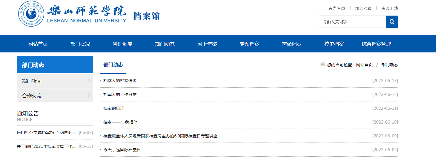Click 网站首页 in the breadcrumb trail
This screenshot has width=436, height=157.
(364, 65)
